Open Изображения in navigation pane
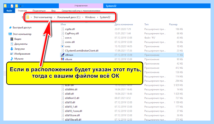 click(x=22, y=54)
